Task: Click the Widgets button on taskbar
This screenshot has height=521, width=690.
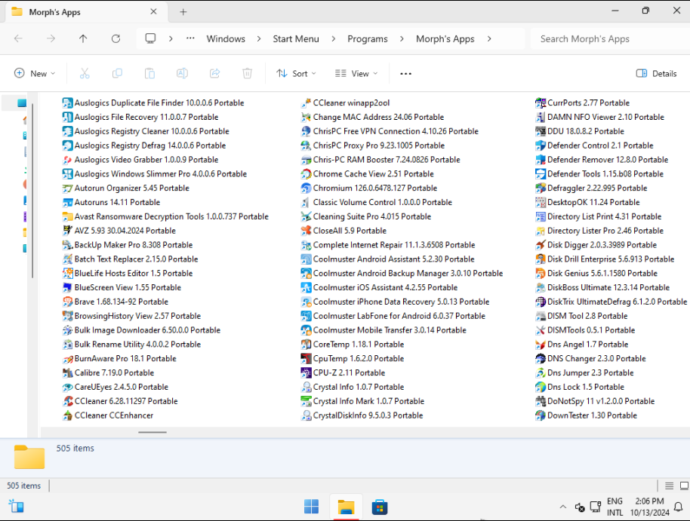Action: 17,507
